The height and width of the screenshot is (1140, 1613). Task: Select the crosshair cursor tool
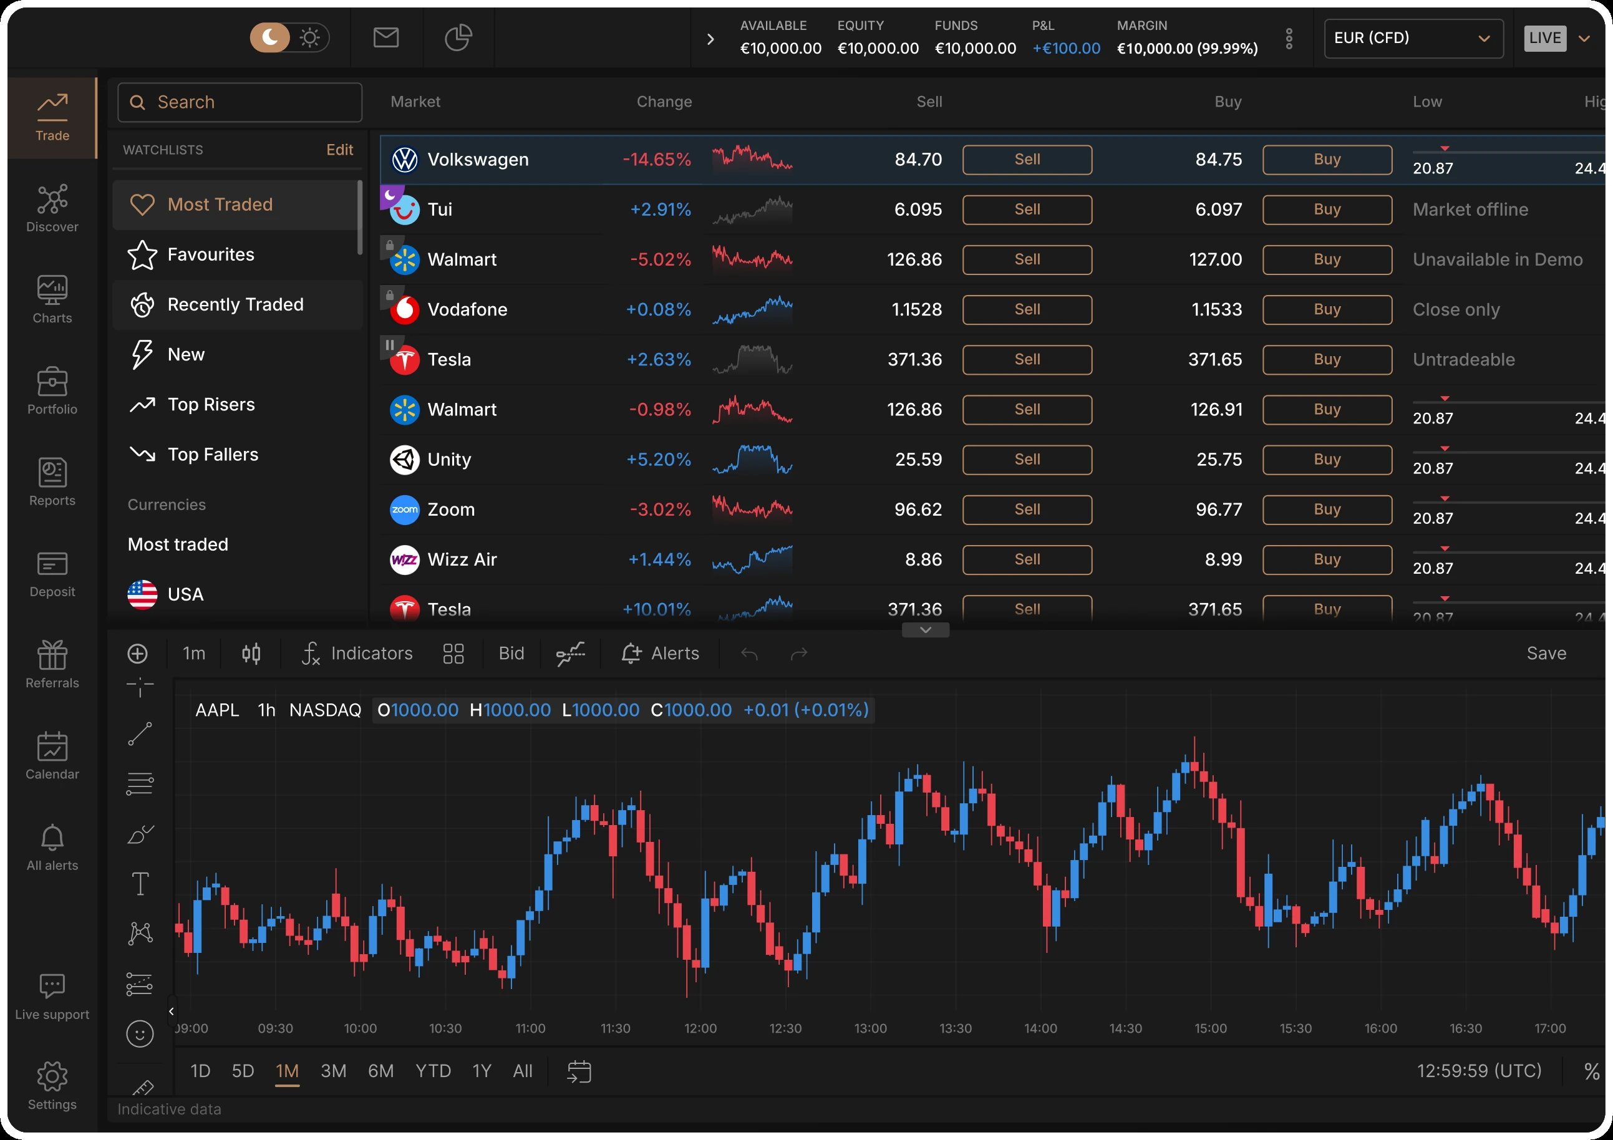click(140, 687)
